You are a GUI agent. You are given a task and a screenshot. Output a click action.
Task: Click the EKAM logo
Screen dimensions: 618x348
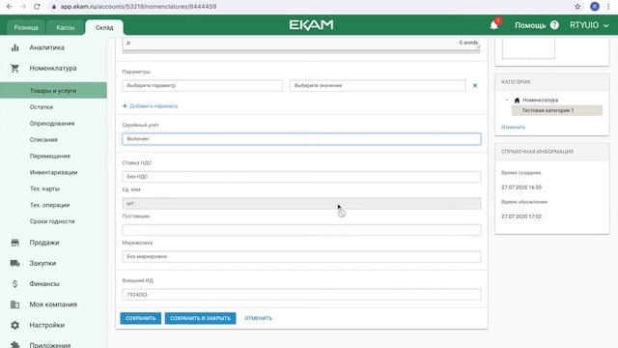(311, 25)
